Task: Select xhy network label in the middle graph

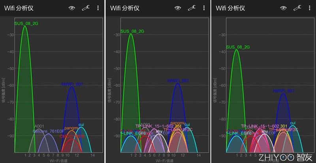Action: pyautogui.click(x=159, y=132)
